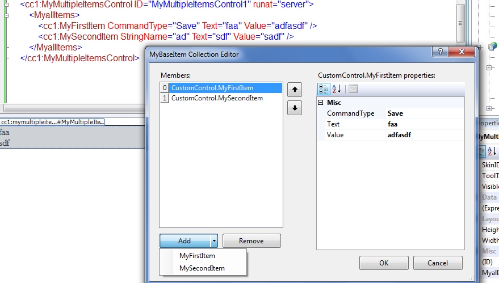The width and height of the screenshot is (499, 283).
Task: Confirm the dialog with OK
Action: 384,263
